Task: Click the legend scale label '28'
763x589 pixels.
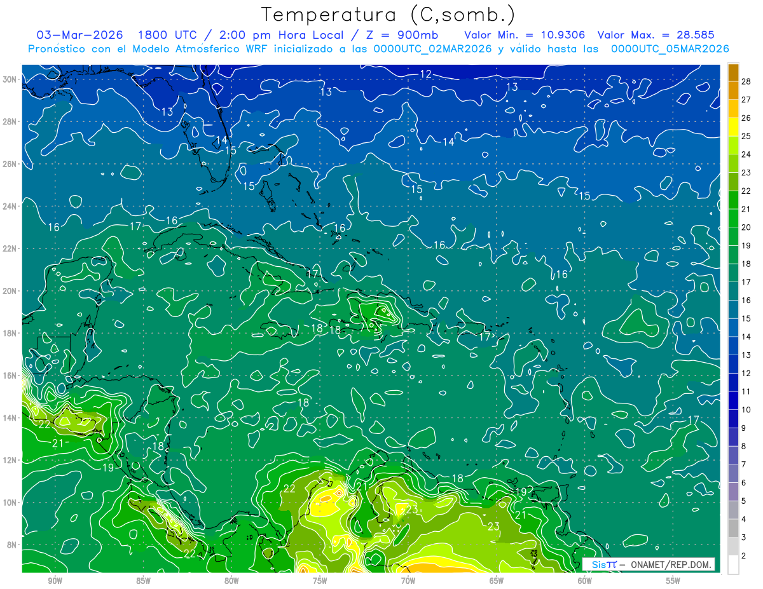Action: (746, 81)
